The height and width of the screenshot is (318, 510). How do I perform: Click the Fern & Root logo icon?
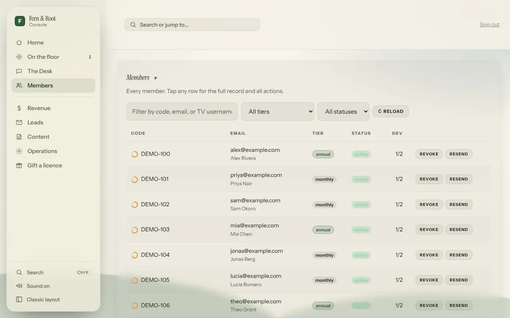point(20,21)
